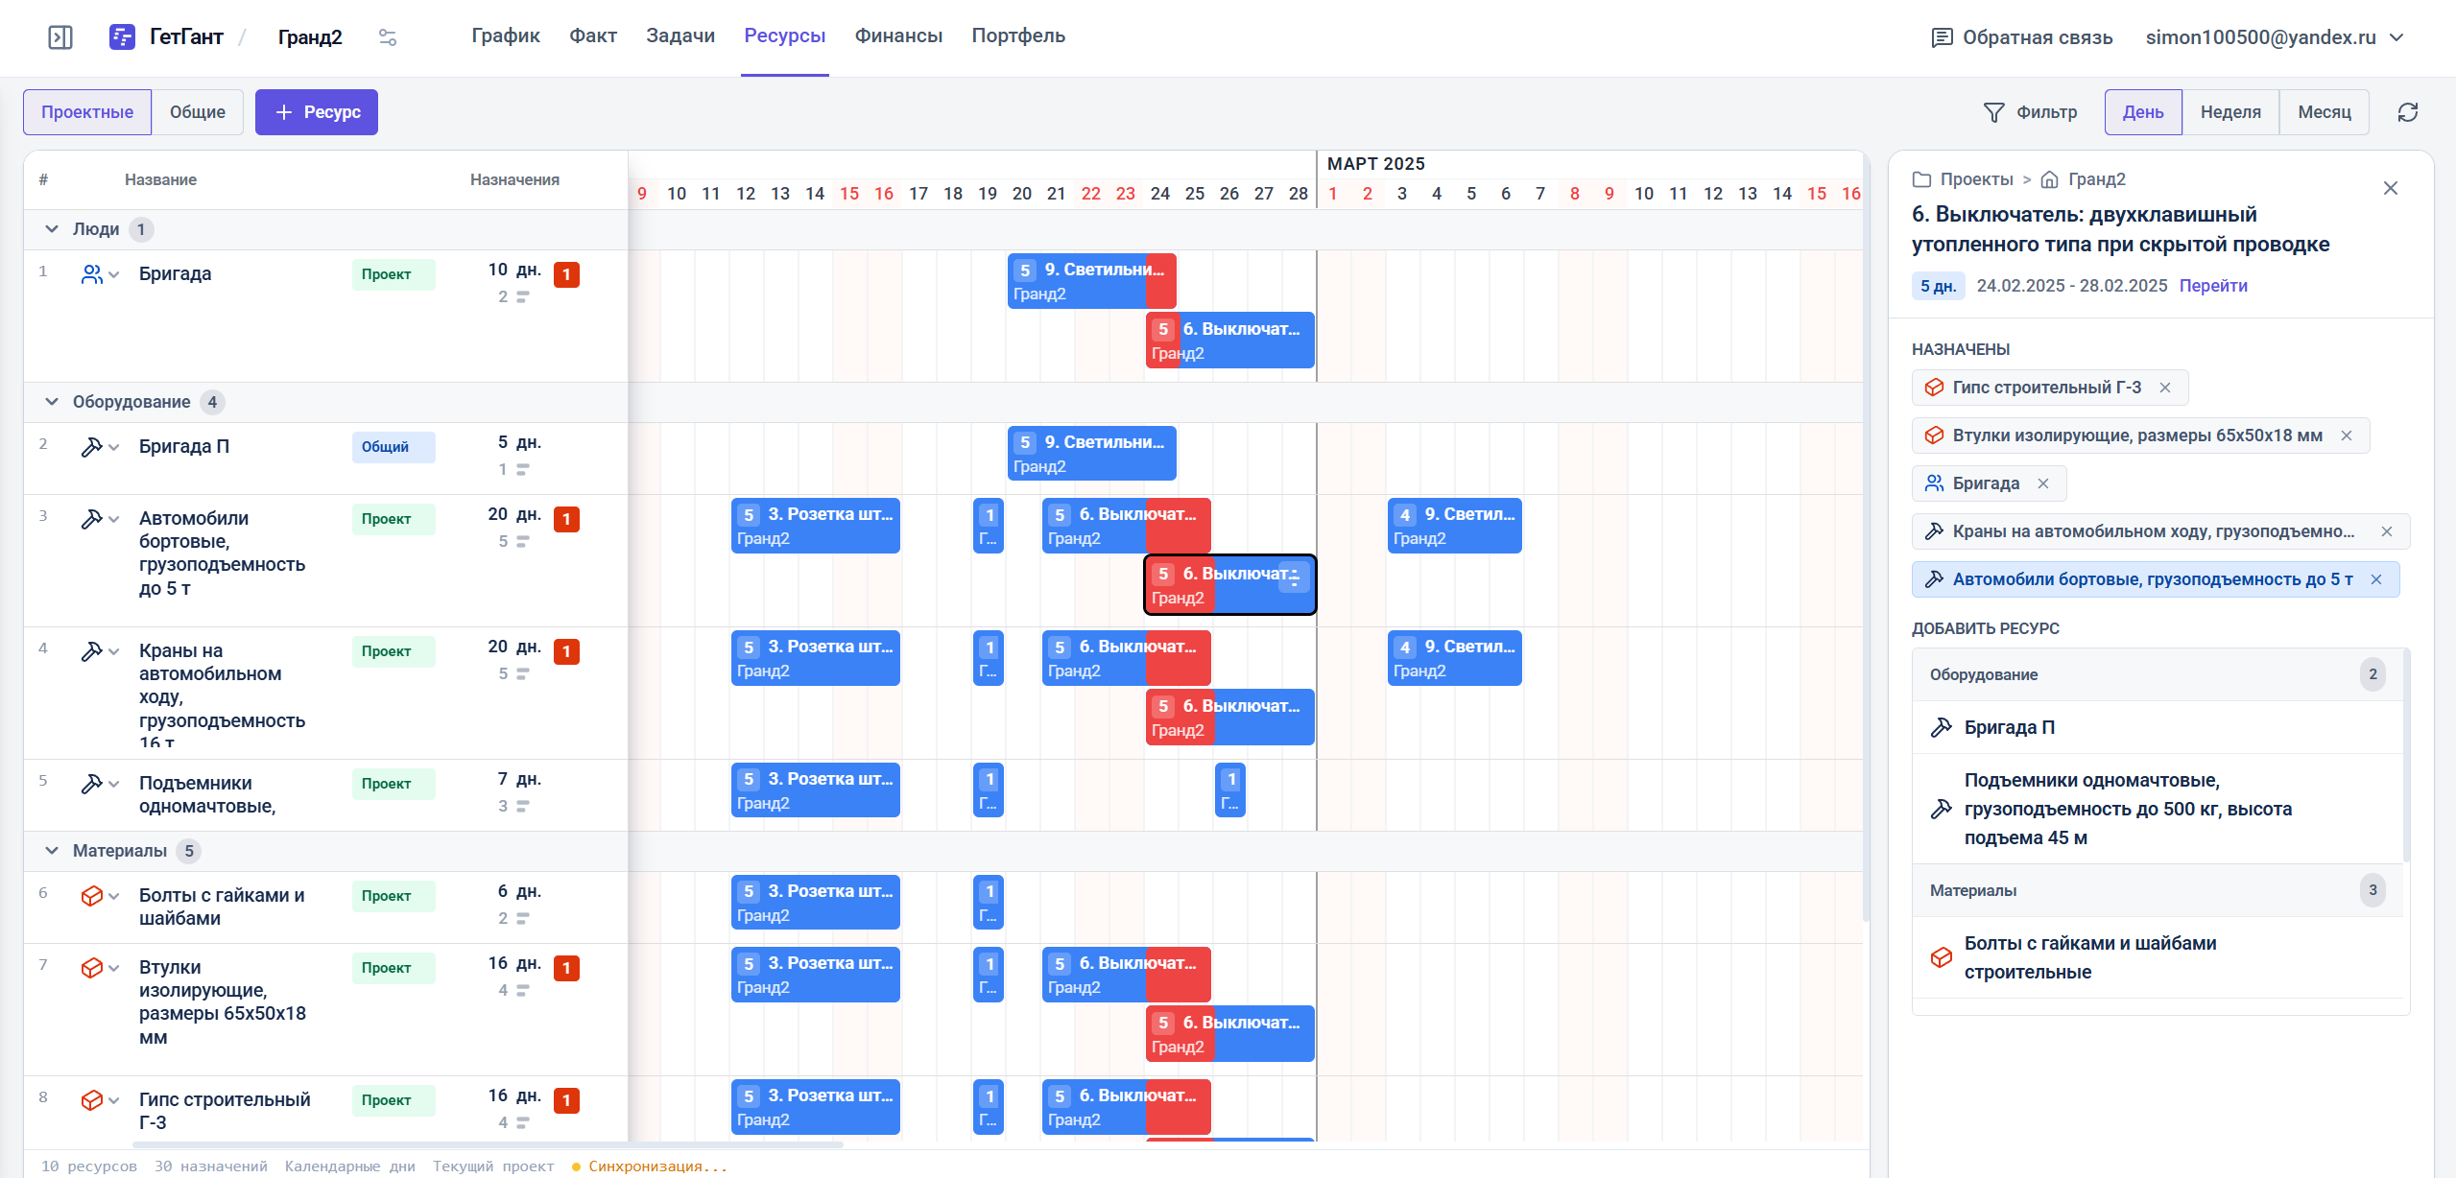Image resolution: width=2456 pixels, height=1178 pixels.
Task: Open the Фильтр funnel filter
Action: [x=2030, y=112]
